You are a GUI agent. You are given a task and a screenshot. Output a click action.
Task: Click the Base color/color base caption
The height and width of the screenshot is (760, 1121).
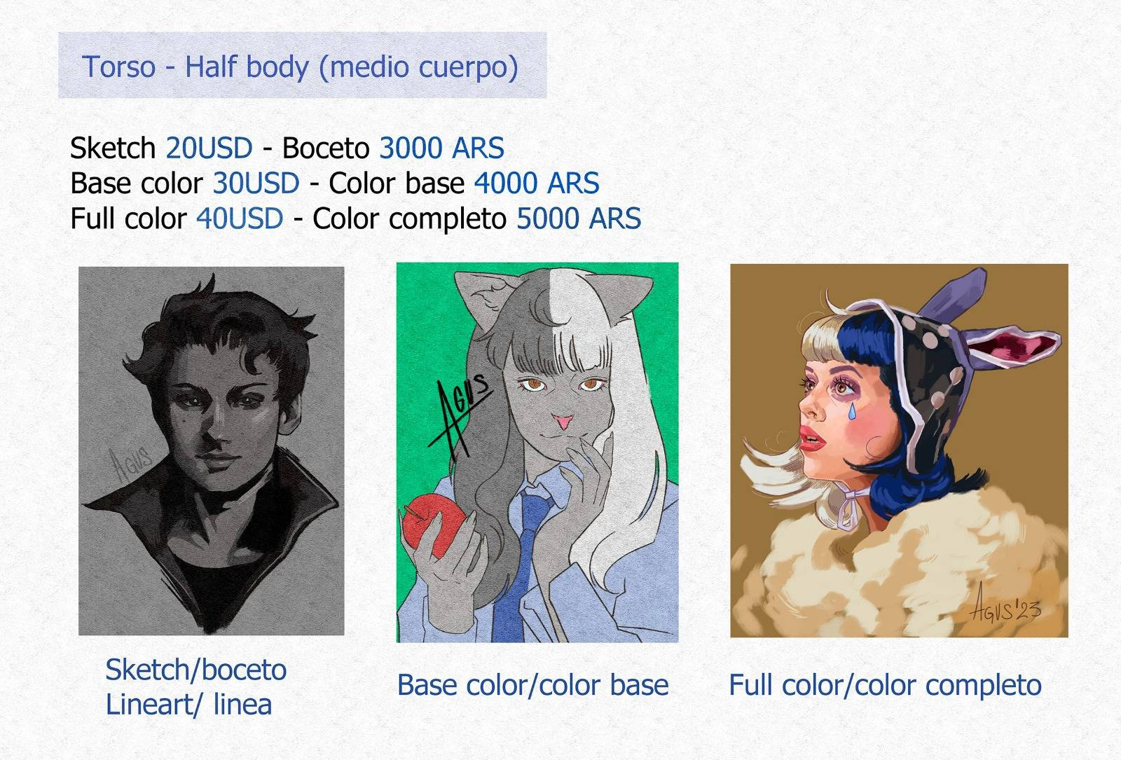[x=532, y=684]
